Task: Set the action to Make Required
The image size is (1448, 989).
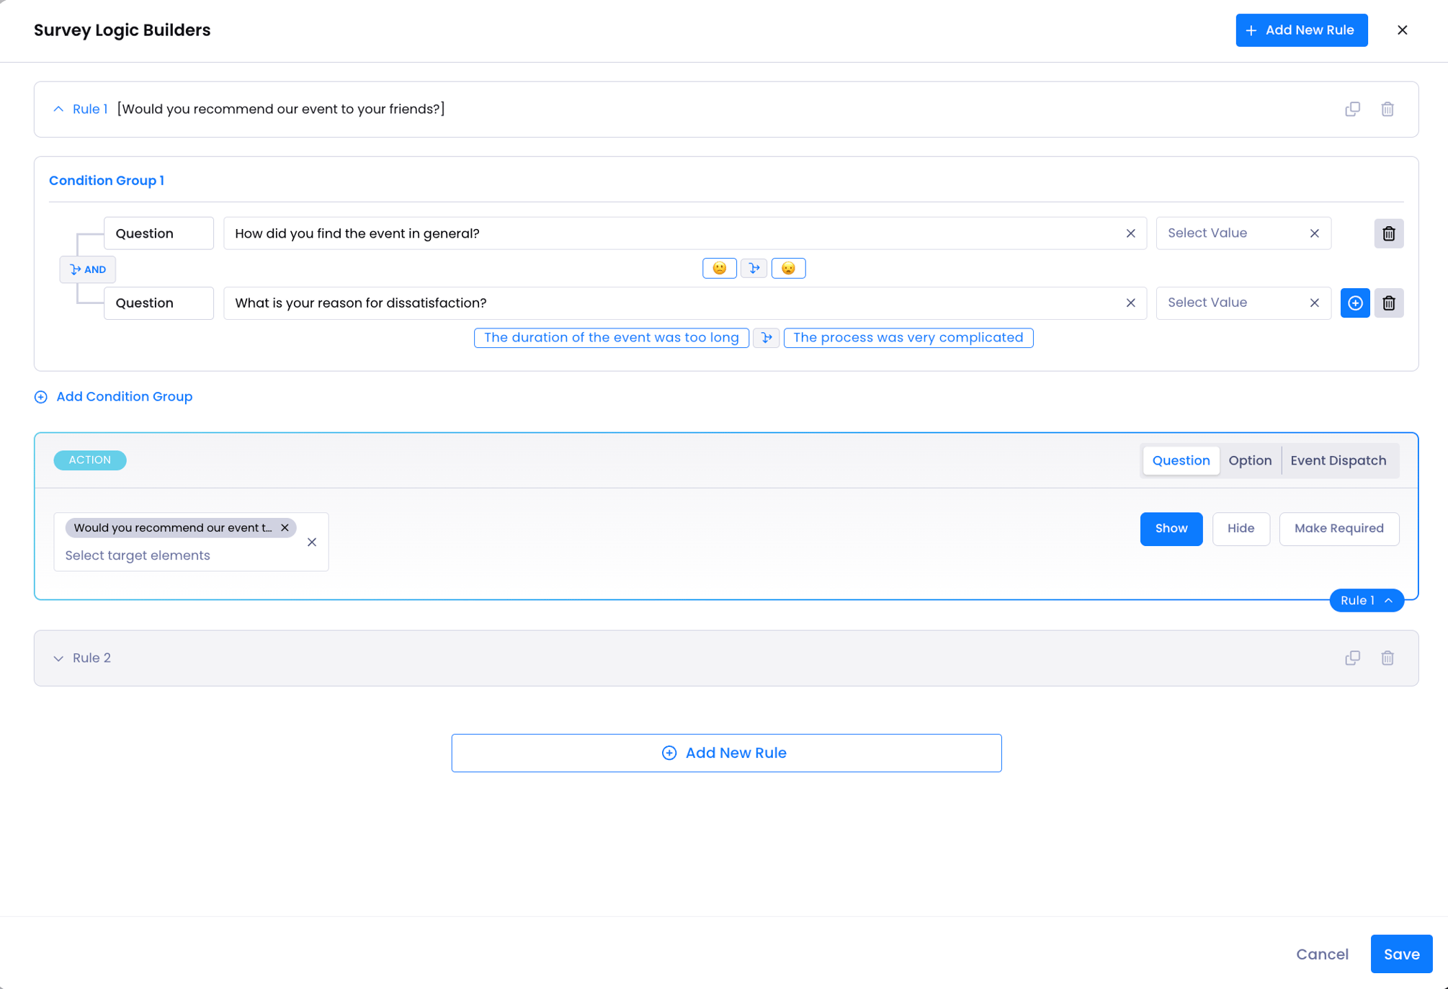Action: click(1338, 529)
